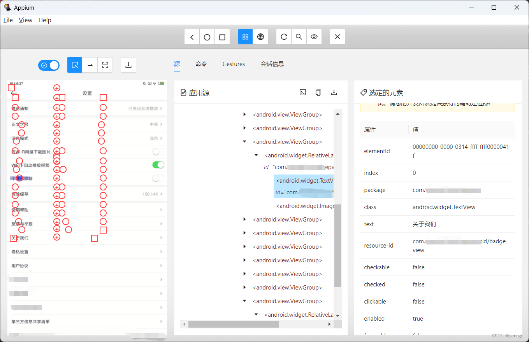This screenshot has width=529, height=342.
Task: Choose the swipe-by-coordinates arrow mode
Action: click(90, 65)
